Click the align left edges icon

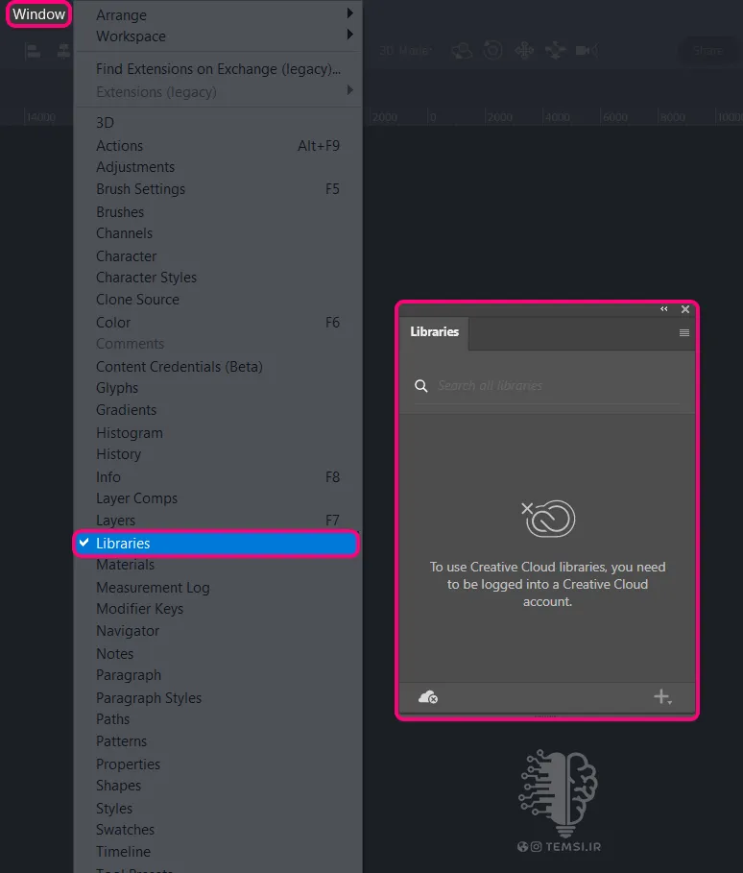coord(33,51)
